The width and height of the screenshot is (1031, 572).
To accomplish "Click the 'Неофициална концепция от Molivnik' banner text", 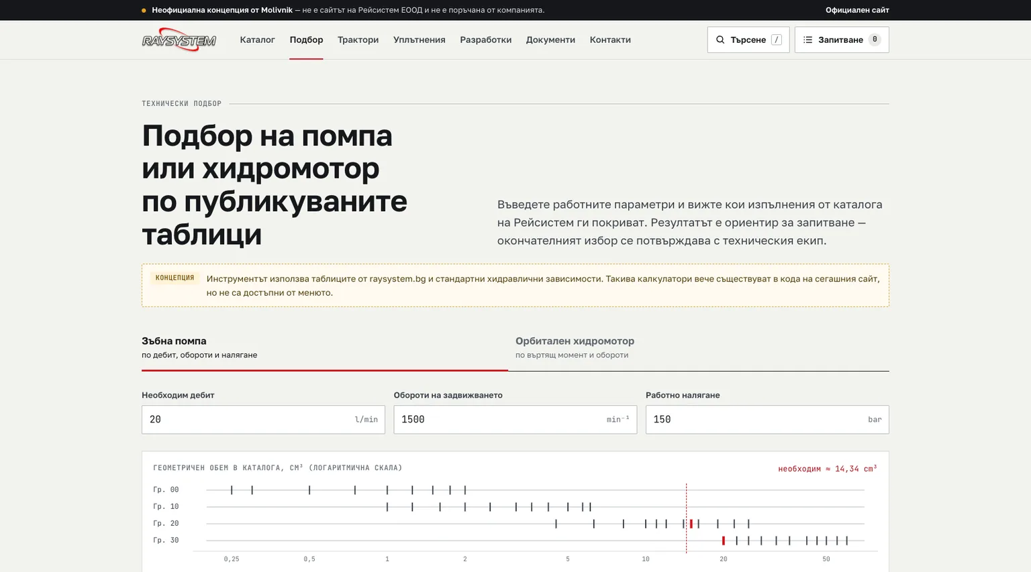I will point(222,10).
